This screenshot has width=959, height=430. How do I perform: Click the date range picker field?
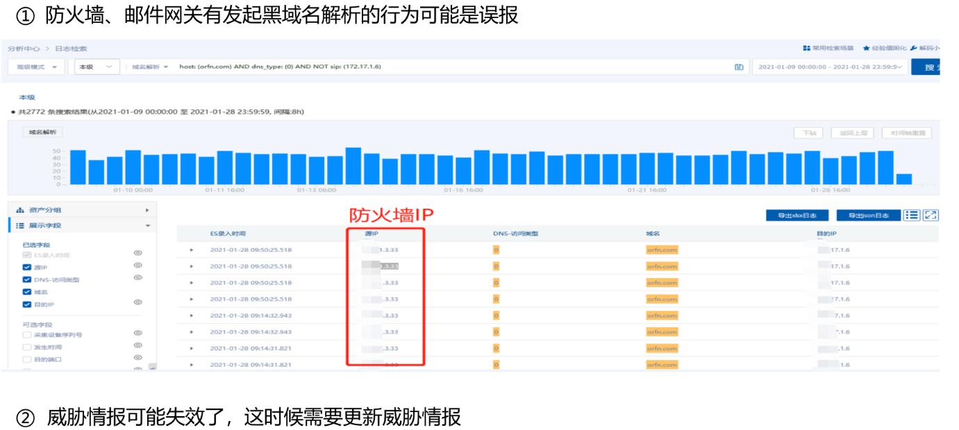(x=828, y=67)
